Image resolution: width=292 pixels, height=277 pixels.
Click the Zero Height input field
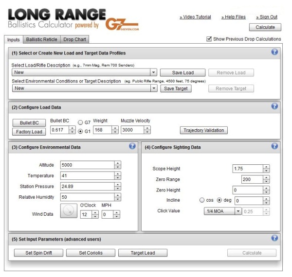click(248, 190)
